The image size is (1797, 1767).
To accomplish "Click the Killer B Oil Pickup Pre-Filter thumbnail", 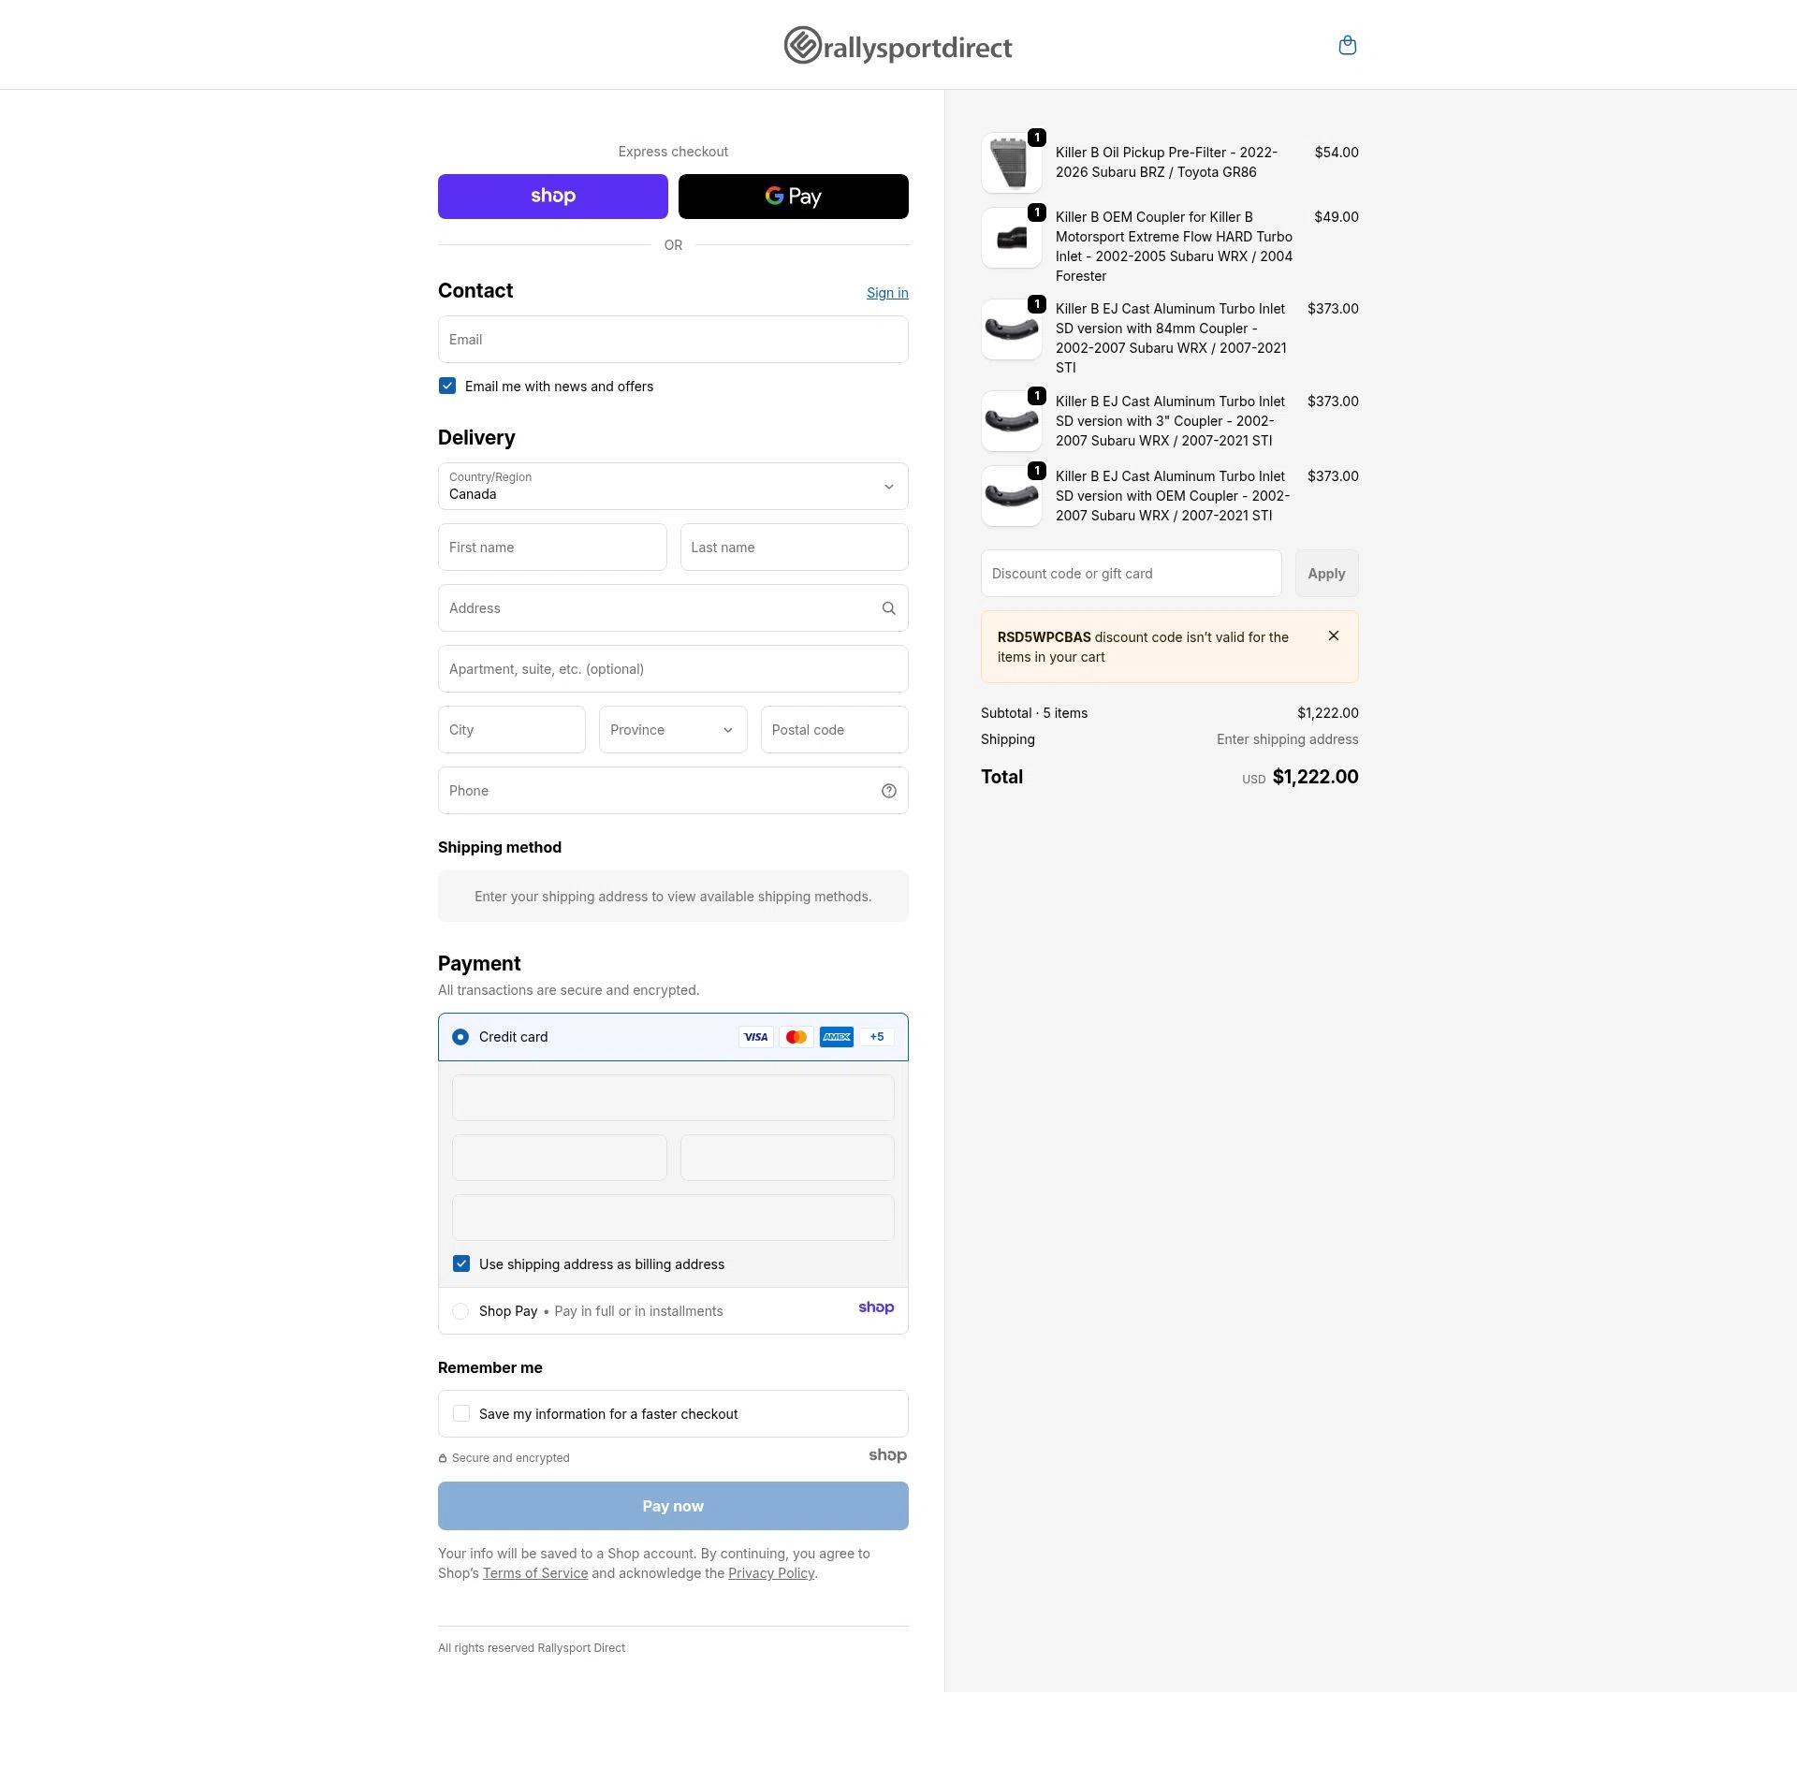I will pyautogui.click(x=1011, y=161).
